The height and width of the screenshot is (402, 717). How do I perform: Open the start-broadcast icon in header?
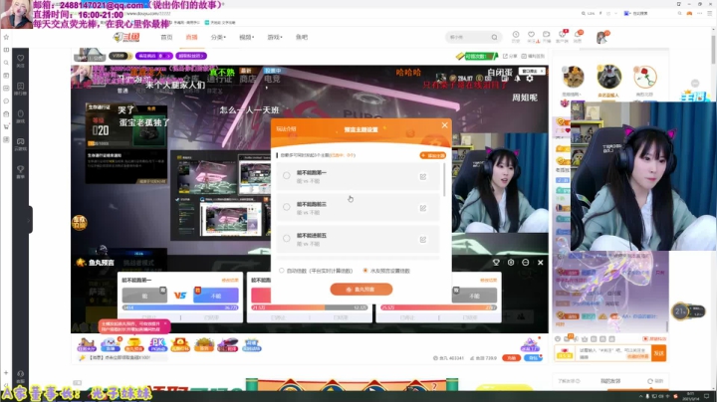coord(547,36)
